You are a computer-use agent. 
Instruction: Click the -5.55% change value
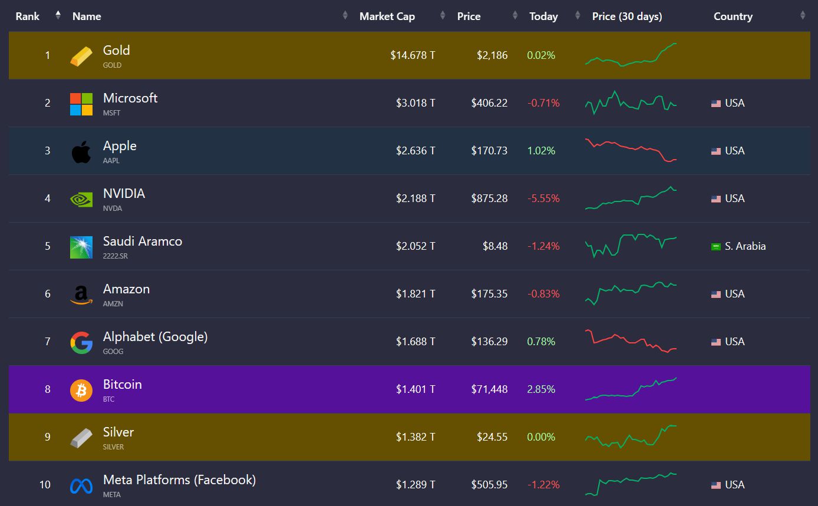coord(543,199)
